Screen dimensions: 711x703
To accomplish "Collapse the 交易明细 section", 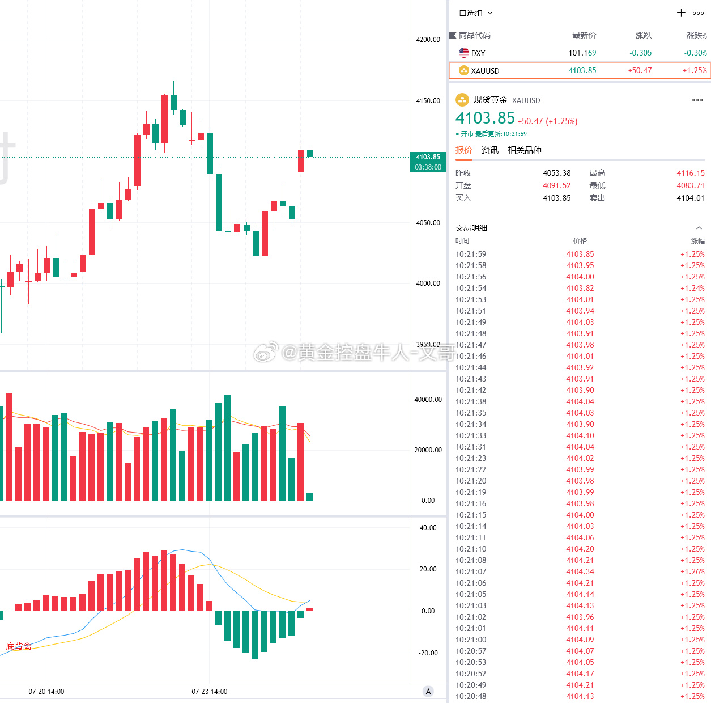I will click(699, 228).
